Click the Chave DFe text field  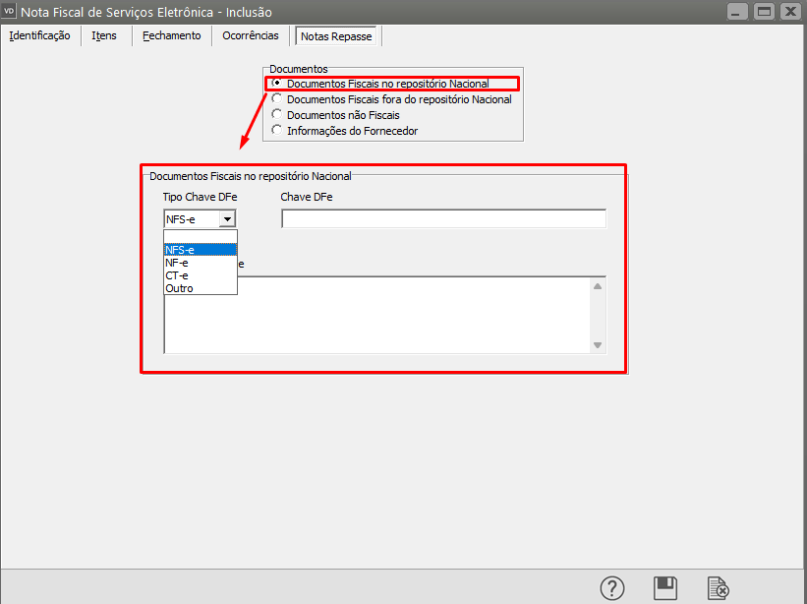[x=443, y=219]
